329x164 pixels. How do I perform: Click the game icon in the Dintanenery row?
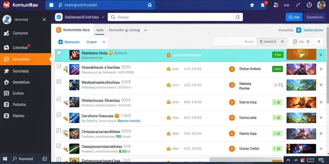74,134
